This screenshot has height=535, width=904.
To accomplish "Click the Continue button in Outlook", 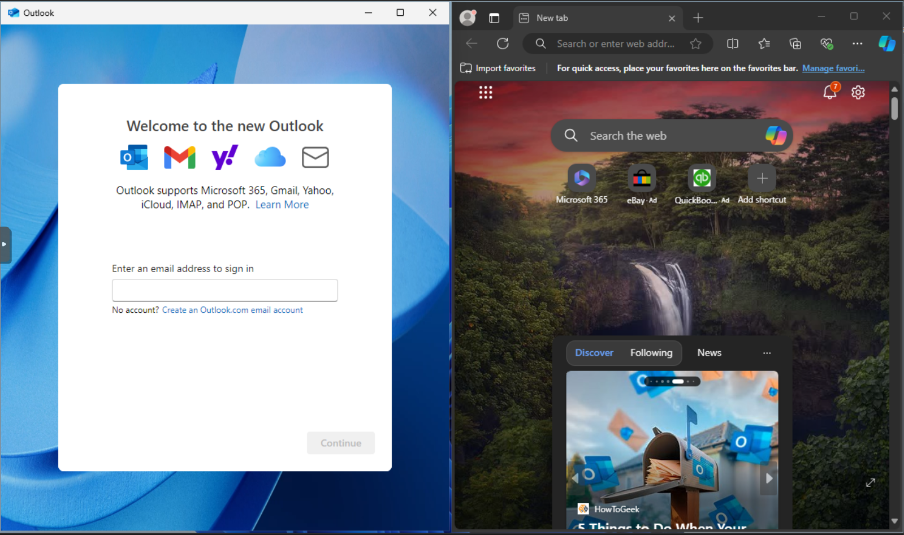I will [x=341, y=443].
